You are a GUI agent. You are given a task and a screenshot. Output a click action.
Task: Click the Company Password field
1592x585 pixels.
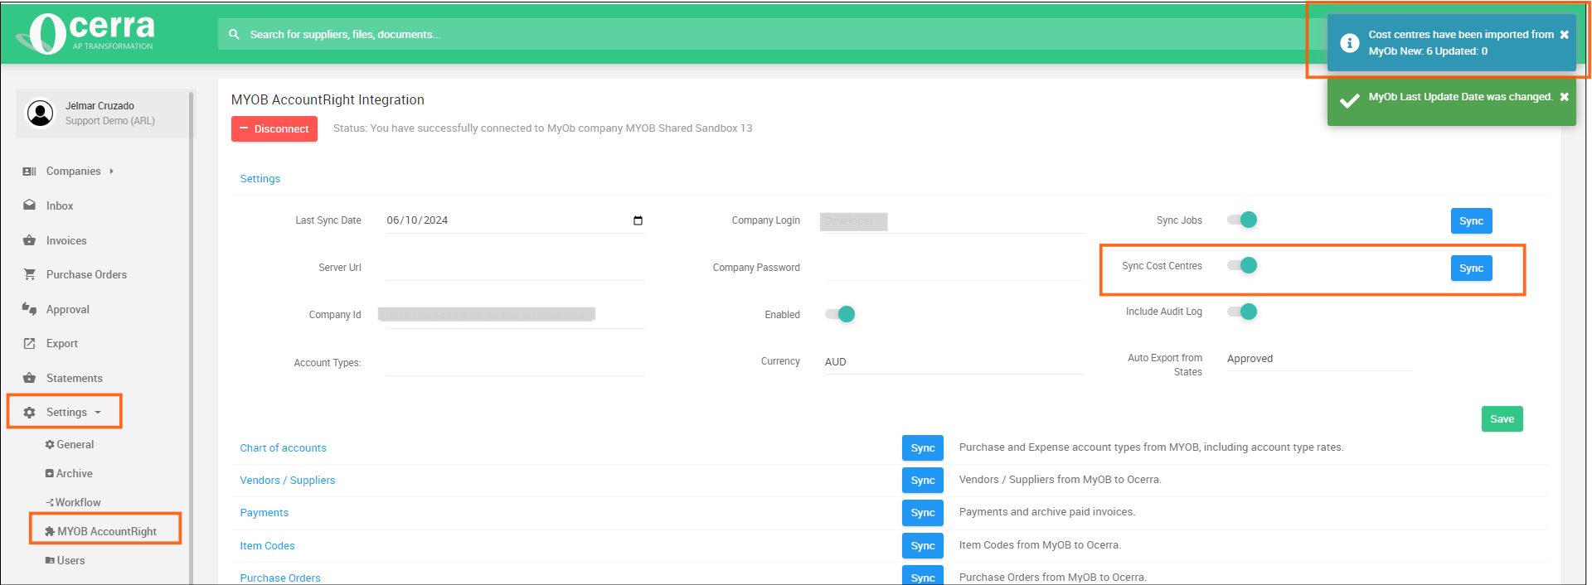[954, 268]
